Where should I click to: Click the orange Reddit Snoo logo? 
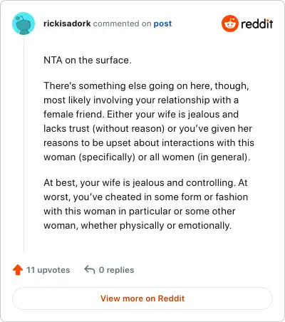coord(230,24)
